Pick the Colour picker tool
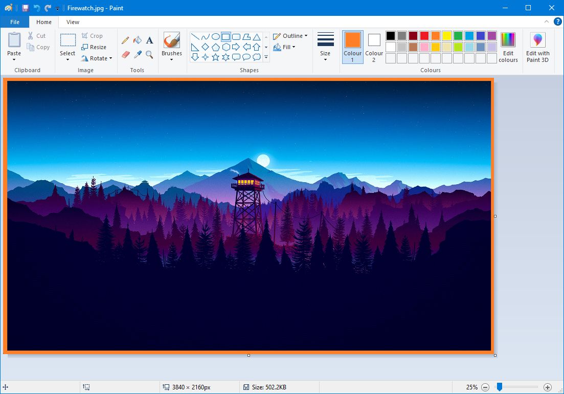The height and width of the screenshot is (394, 564). tap(137, 55)
